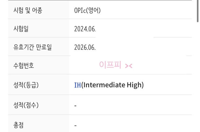Click the 유효기간 만료일 label

(33, 47)
